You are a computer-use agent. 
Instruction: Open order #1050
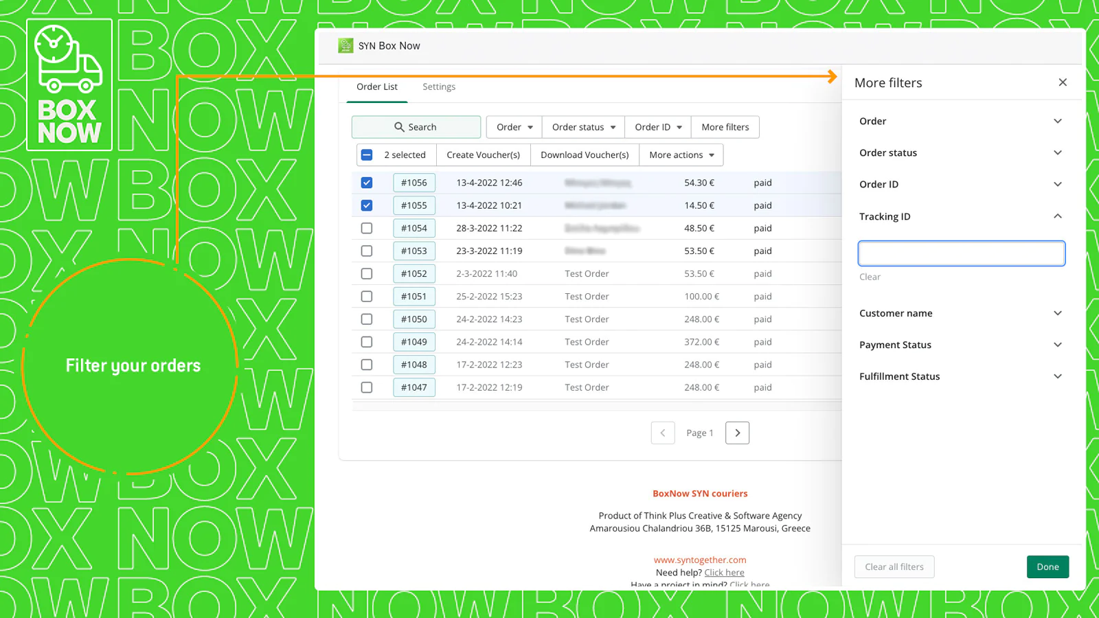coord(414,319)
